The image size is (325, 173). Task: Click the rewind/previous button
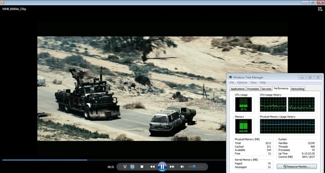152,167
